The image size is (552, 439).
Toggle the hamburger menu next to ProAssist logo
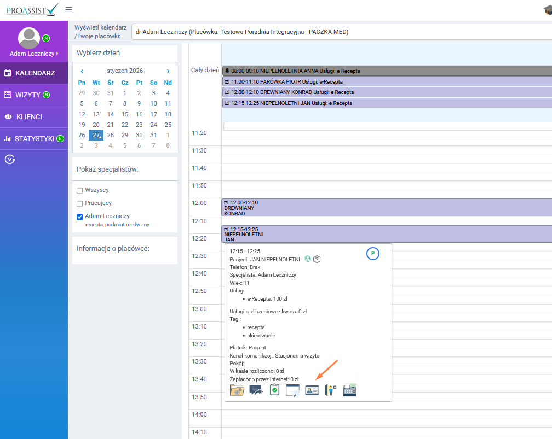click(x=68, y=9)
